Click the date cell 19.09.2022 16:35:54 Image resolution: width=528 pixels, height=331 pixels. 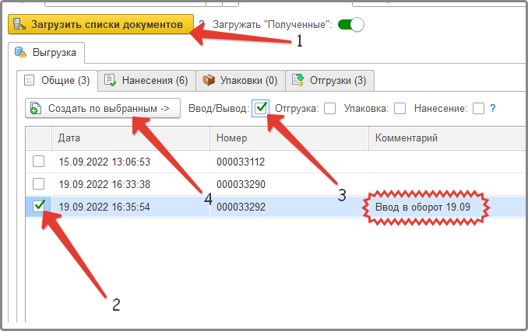click(104, 207)
